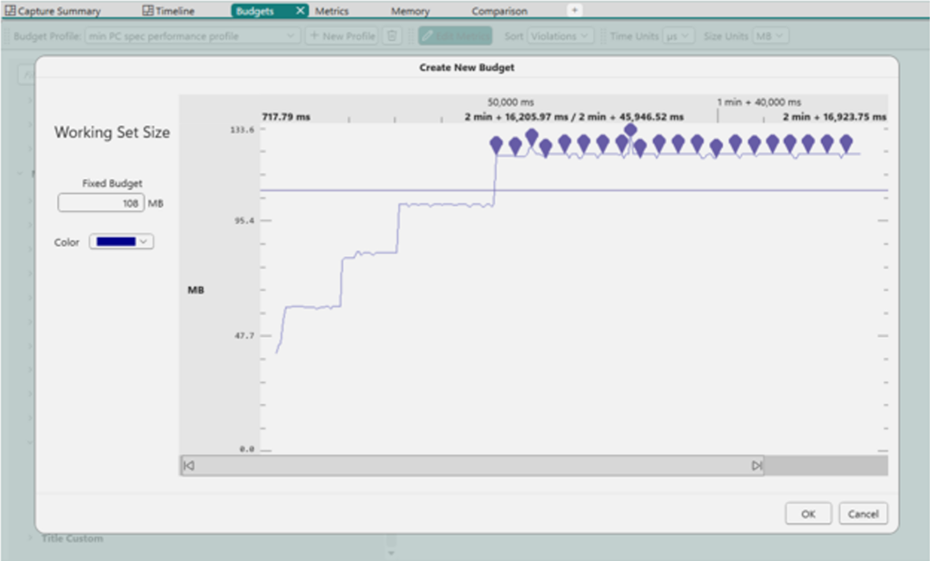
Task: Open the Color dropdown for the budget
Action: tap(121, 241)
